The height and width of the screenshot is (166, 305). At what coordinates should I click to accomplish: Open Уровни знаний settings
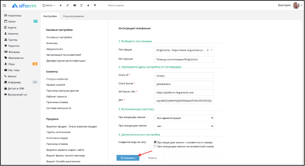tap(56, 85)
